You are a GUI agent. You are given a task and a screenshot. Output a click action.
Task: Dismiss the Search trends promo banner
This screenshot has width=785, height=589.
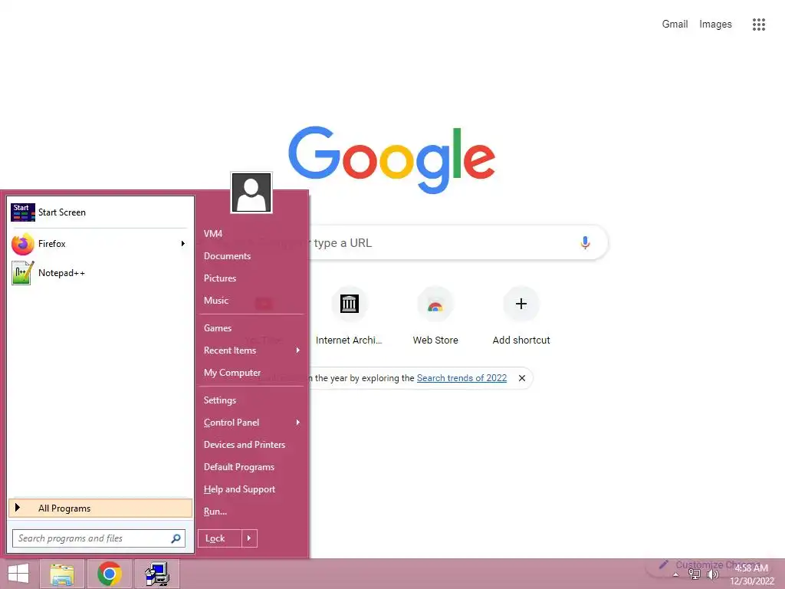pyautogui.click(x=521, y=378)
